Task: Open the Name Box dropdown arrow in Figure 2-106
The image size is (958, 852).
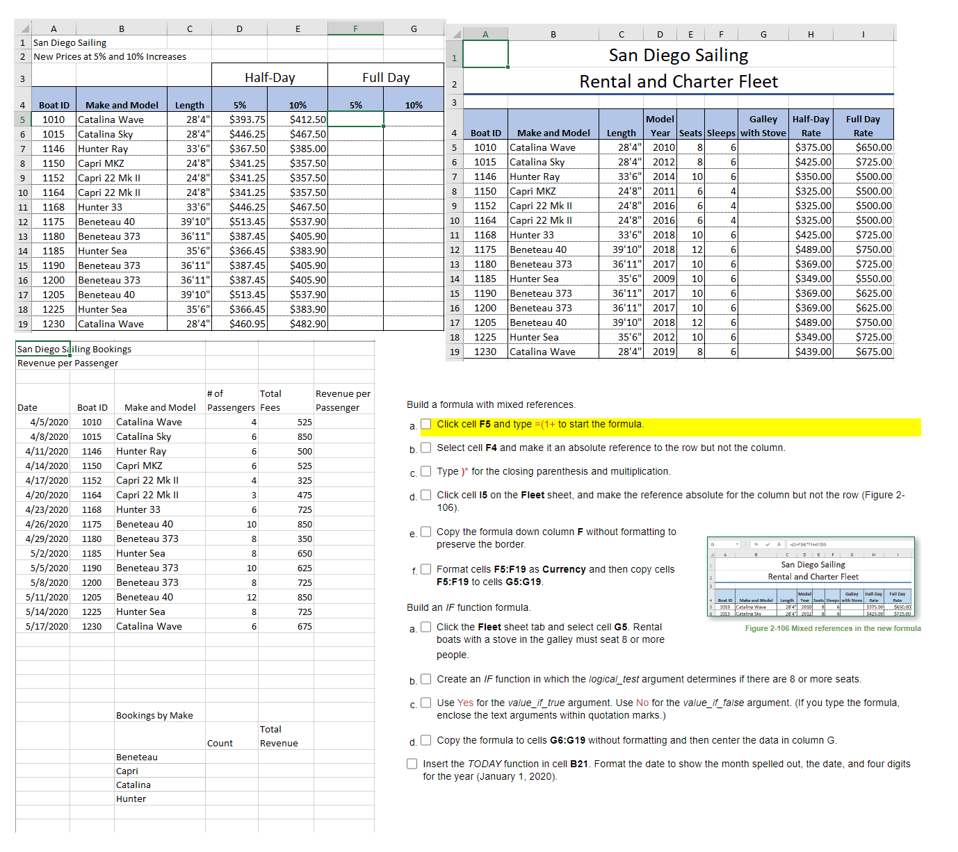Action: 737,544
